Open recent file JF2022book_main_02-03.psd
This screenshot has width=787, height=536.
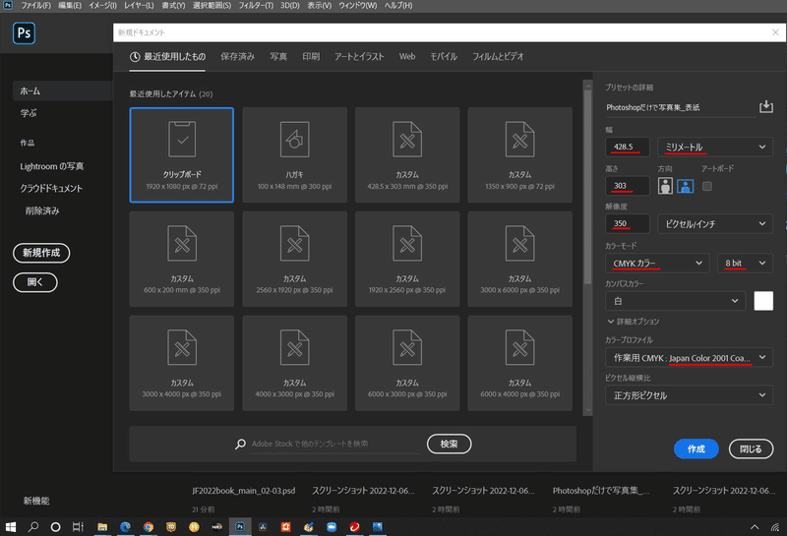click(x=243, y=491)
